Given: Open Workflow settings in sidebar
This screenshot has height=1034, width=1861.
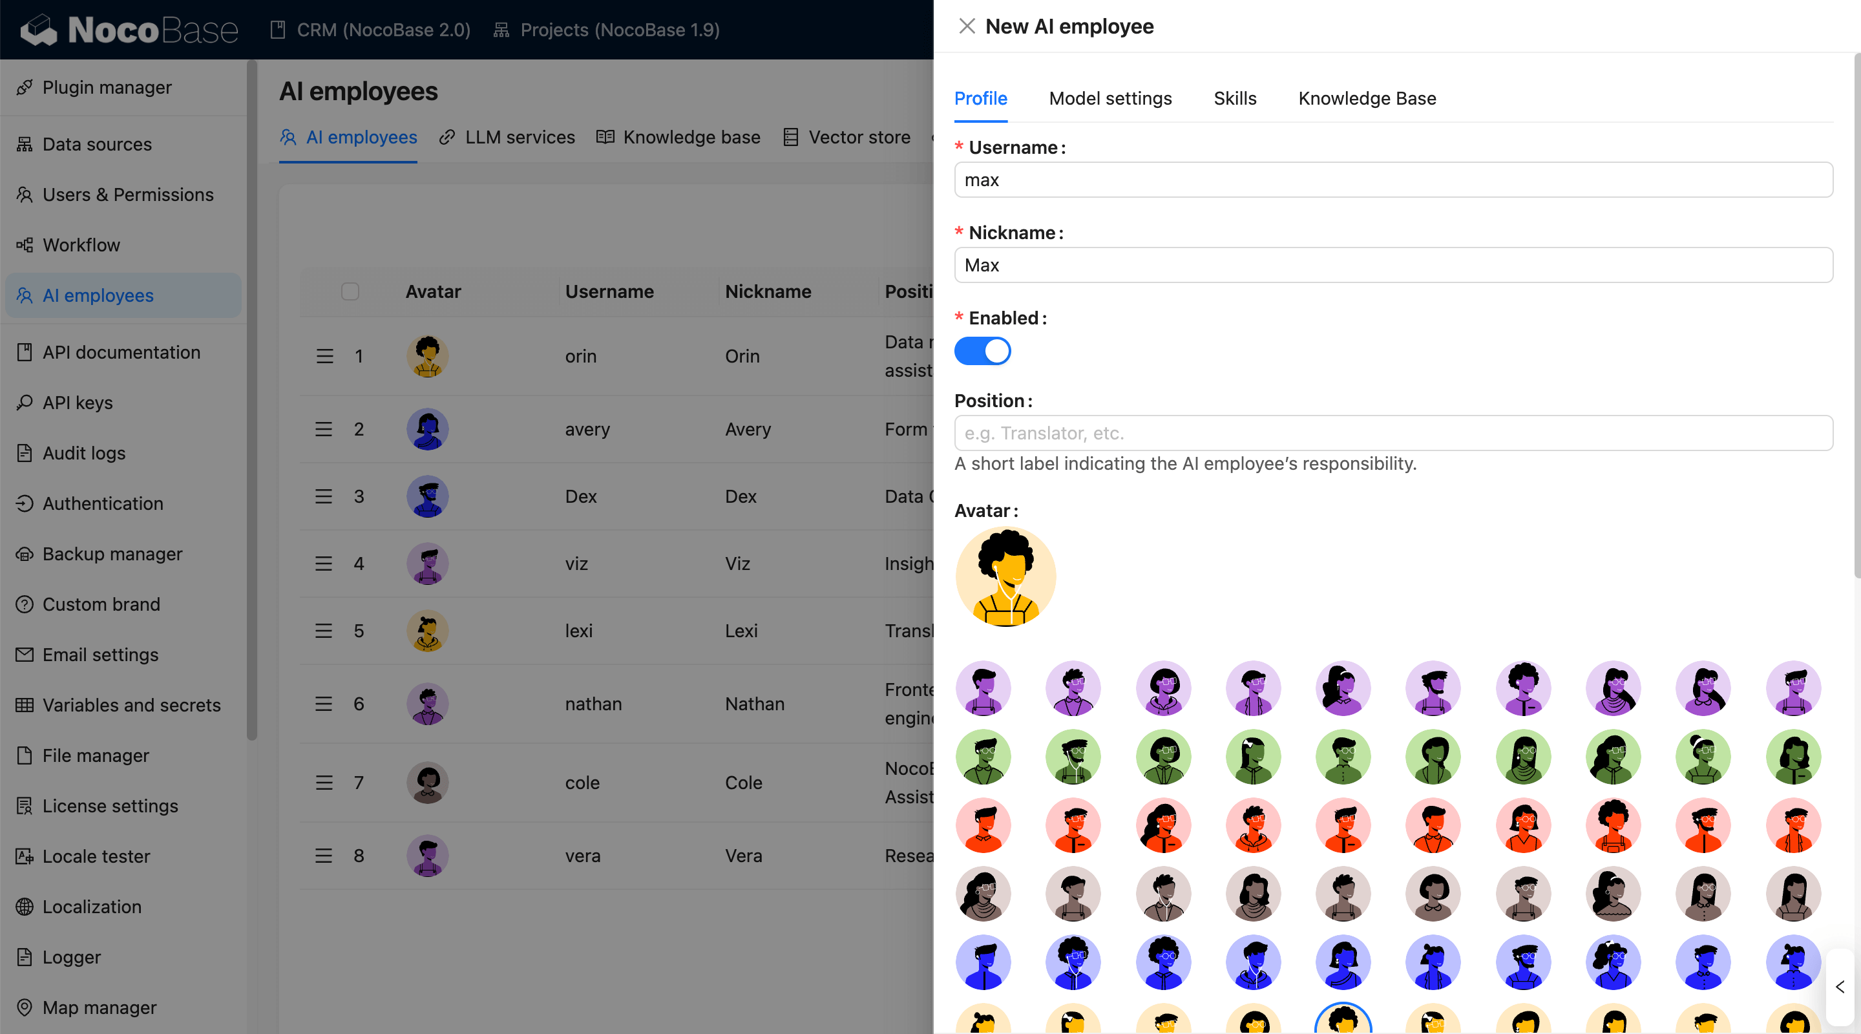Looking at the screenshot, I should 81,245.
